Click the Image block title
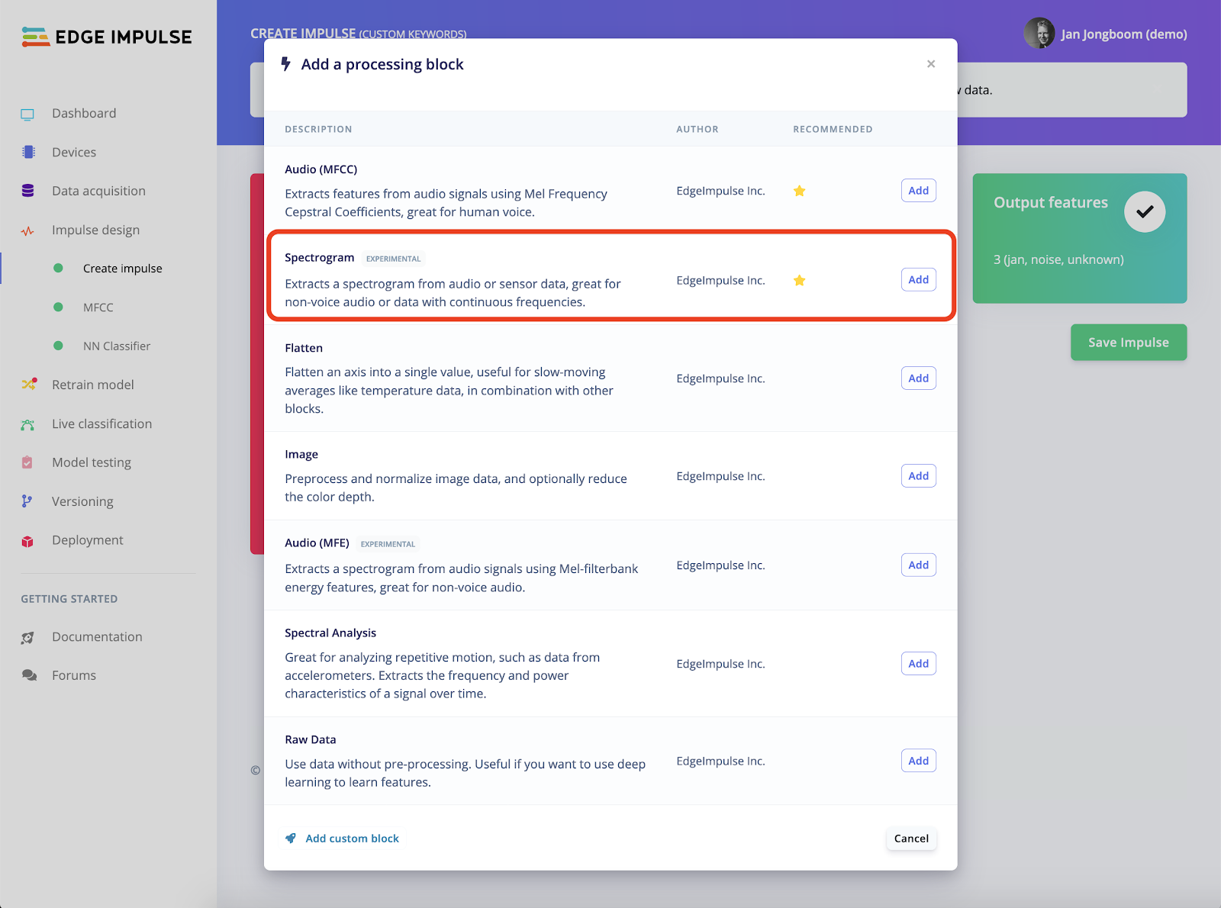The width and height of the screenshot is (1221, 908). 301,455
